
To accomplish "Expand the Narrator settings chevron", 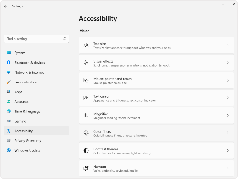I will (x=228, y=168).
